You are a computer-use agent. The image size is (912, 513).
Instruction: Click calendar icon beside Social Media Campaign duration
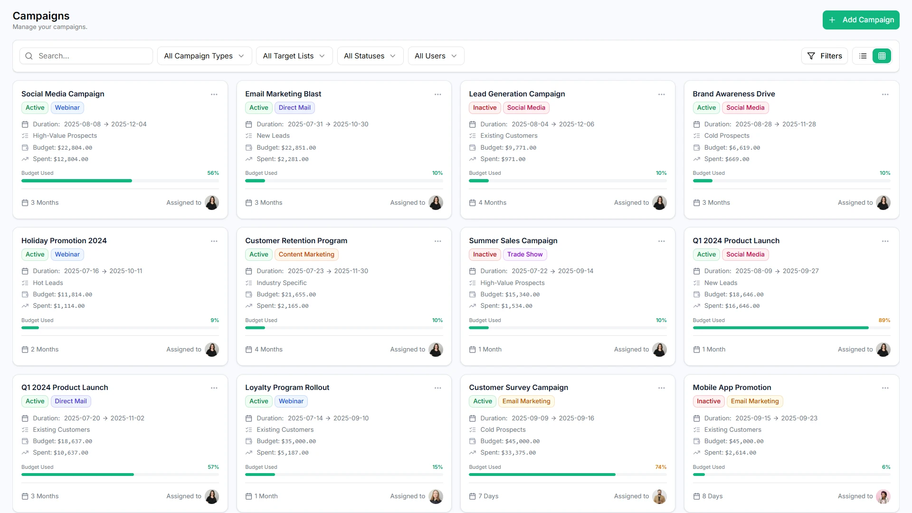(x=25, y=124)
